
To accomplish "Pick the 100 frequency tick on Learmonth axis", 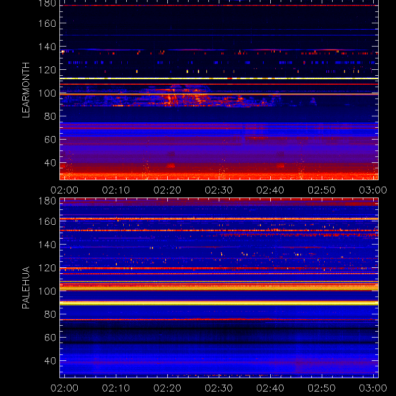I will point(47,93).
